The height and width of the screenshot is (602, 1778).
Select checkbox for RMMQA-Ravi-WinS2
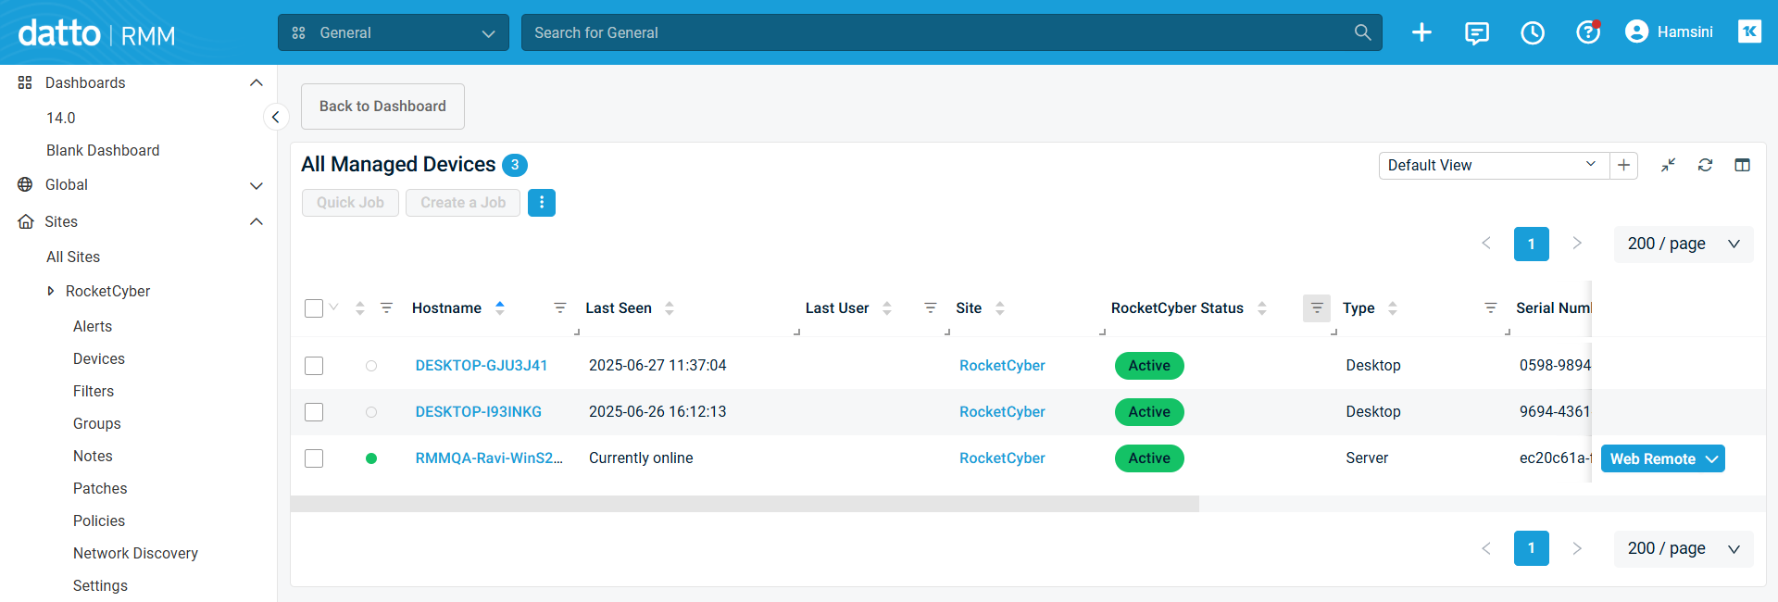click(314, 458)
